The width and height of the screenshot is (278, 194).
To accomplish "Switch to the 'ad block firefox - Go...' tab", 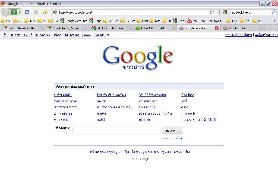I will [111, 28].
